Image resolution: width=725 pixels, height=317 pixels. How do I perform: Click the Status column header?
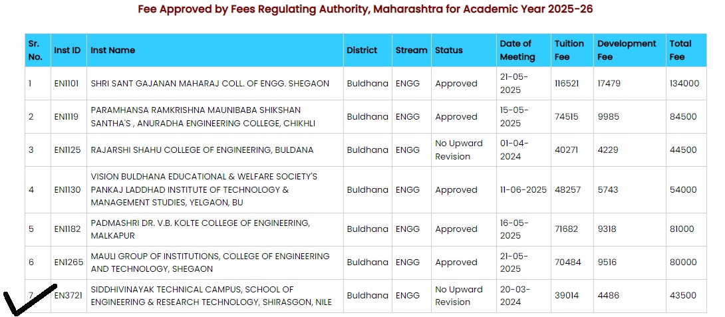point(448,50)
